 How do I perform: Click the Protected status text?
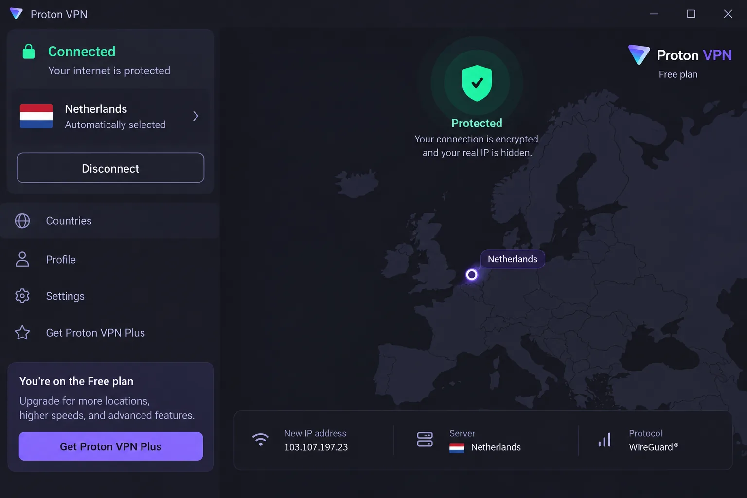(477, 123)
